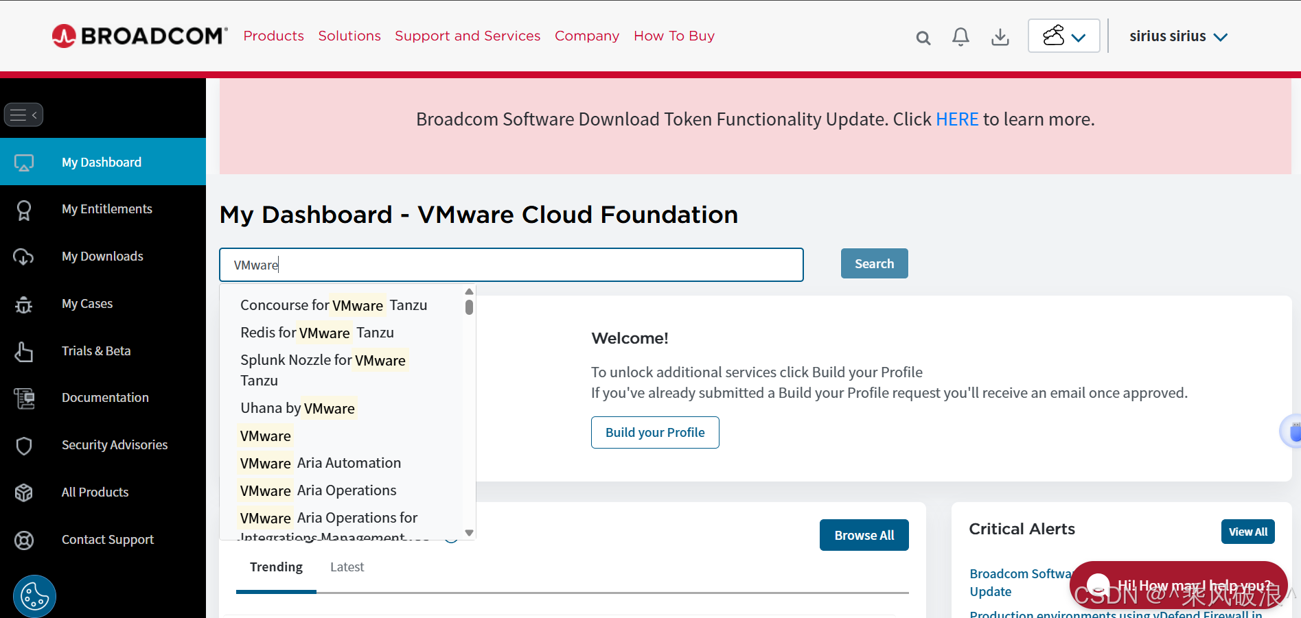1301x618 pixels.
Task: Open the search magnifier icon in header
Action: coord(923,38)
